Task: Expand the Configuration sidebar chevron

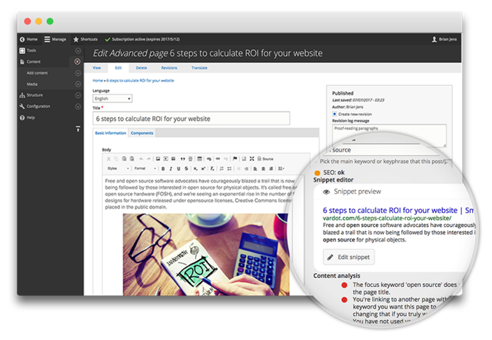Action: [x=78, y=106]
